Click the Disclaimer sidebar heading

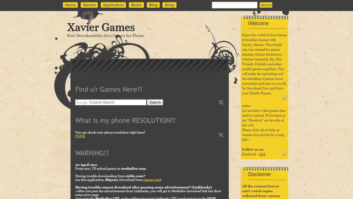pos(260,174)
